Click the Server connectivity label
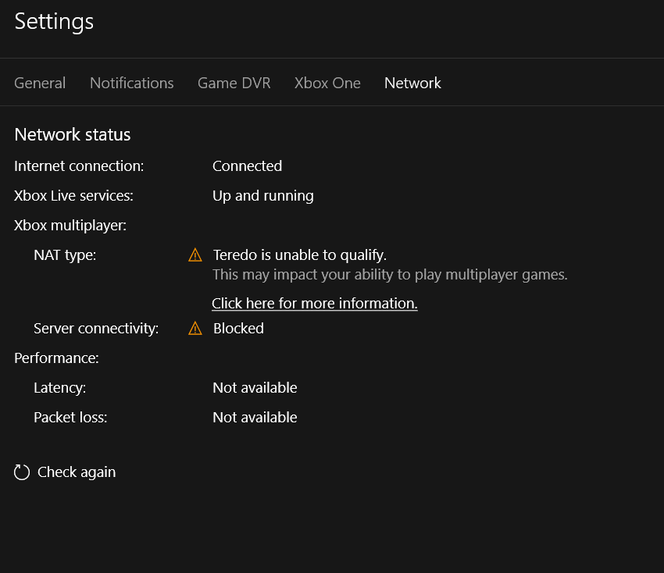This screenshot has width=664, height=573. (96, 329)
